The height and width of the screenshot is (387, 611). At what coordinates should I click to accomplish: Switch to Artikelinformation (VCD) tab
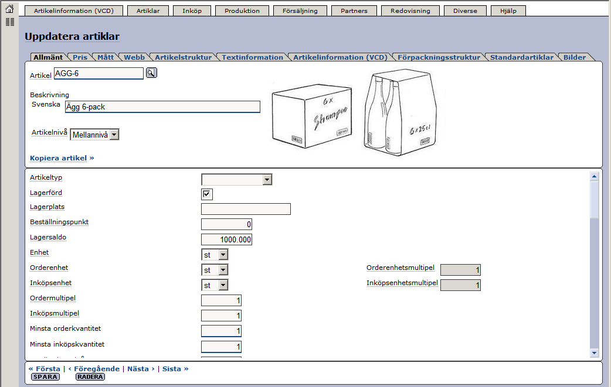[340, 57]
